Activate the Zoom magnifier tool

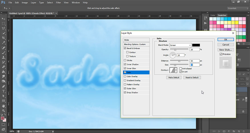[4, 110]
